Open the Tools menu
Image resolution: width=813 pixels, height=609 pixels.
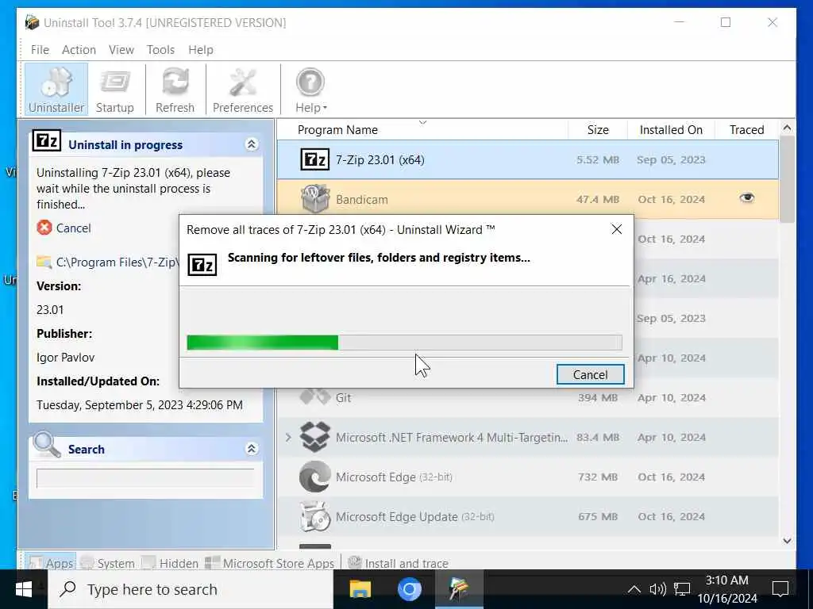coord(160,50)
